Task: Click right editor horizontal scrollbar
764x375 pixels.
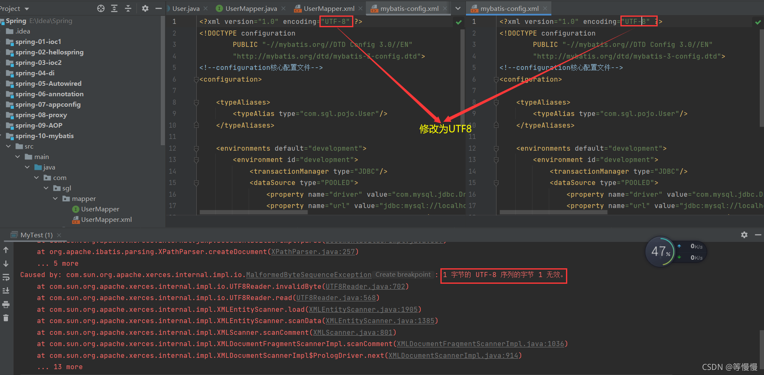Action: point(553,212)
